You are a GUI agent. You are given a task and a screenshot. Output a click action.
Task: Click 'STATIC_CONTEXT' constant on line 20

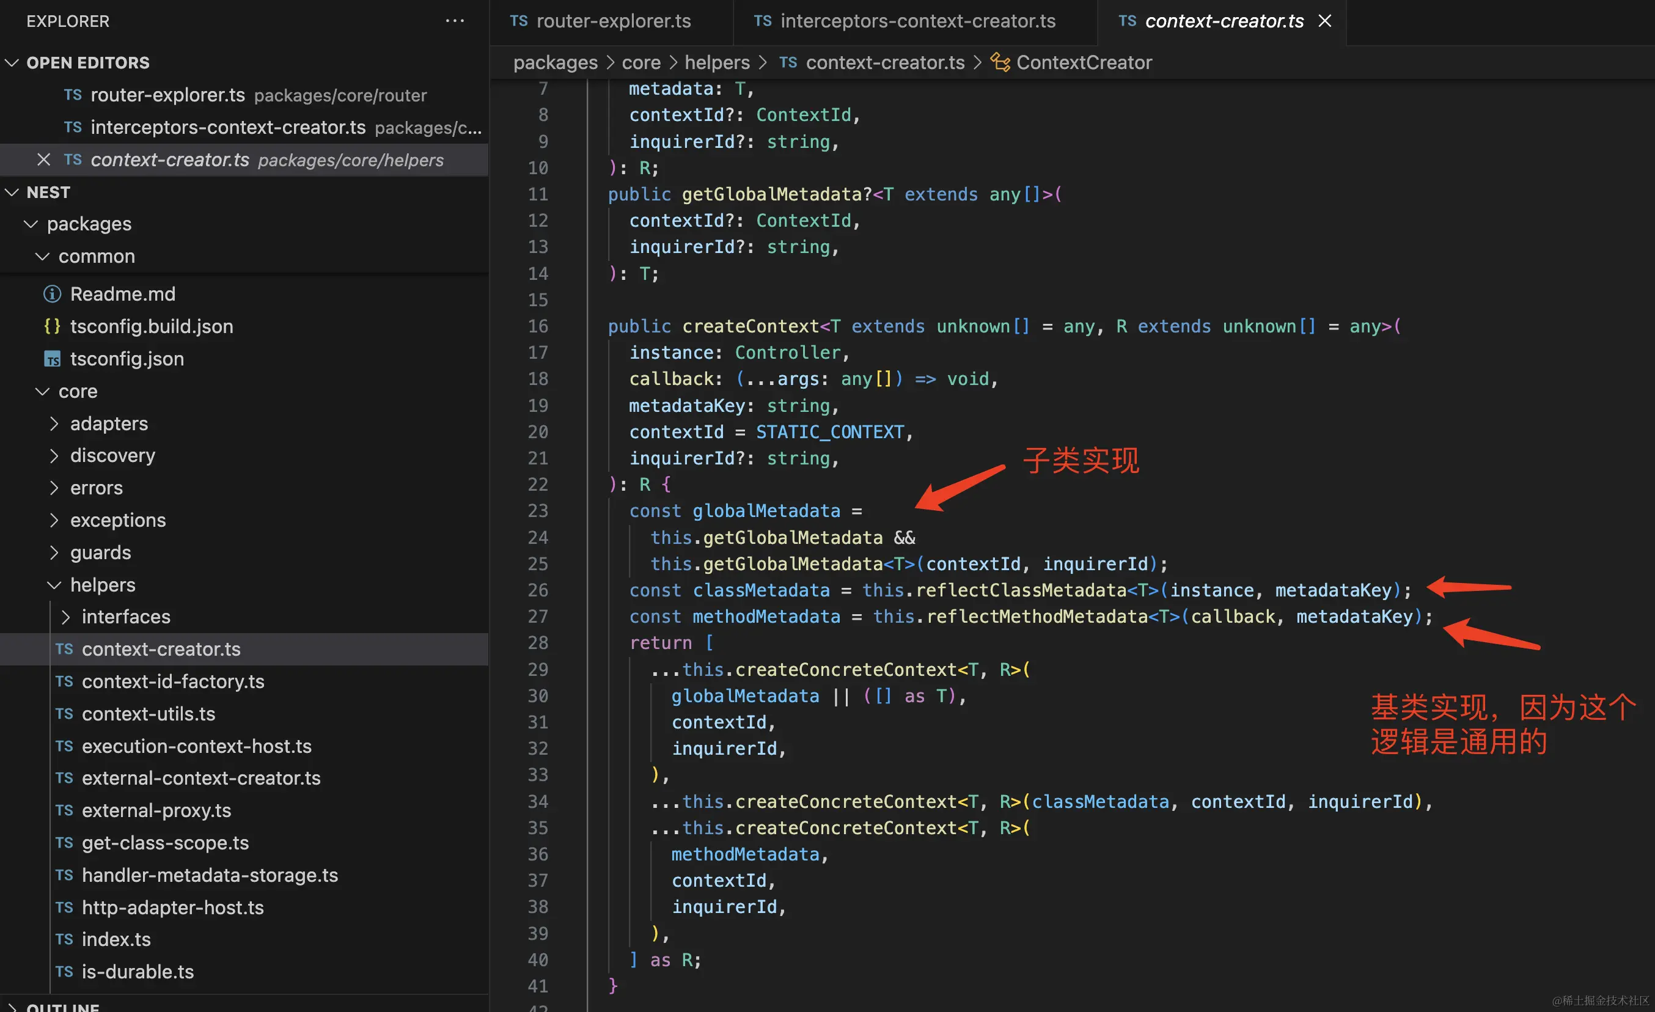(x=830, y=432)
